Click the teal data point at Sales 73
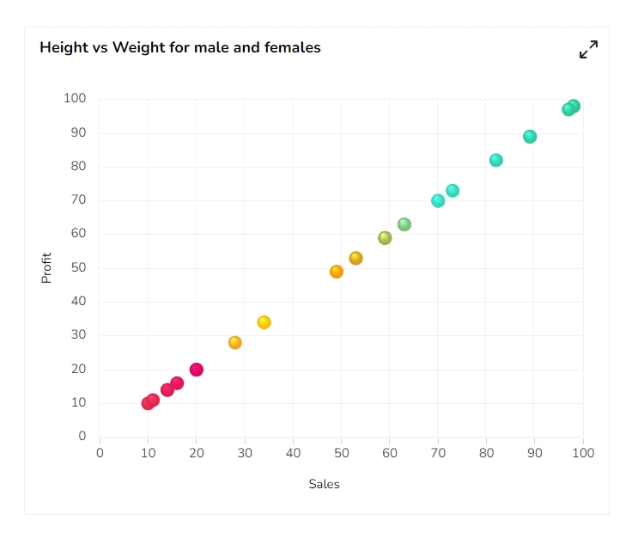 point(453,191)
